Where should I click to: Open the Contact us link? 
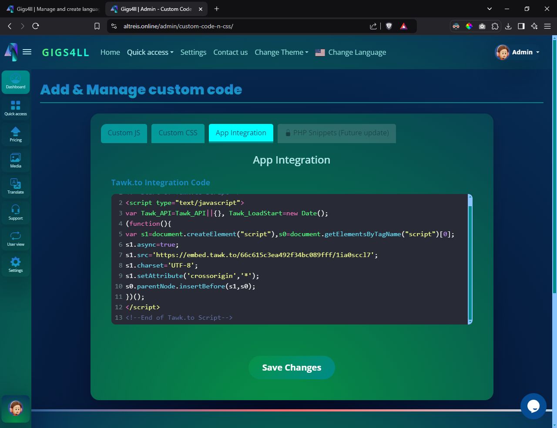click(x=230, y=52)
